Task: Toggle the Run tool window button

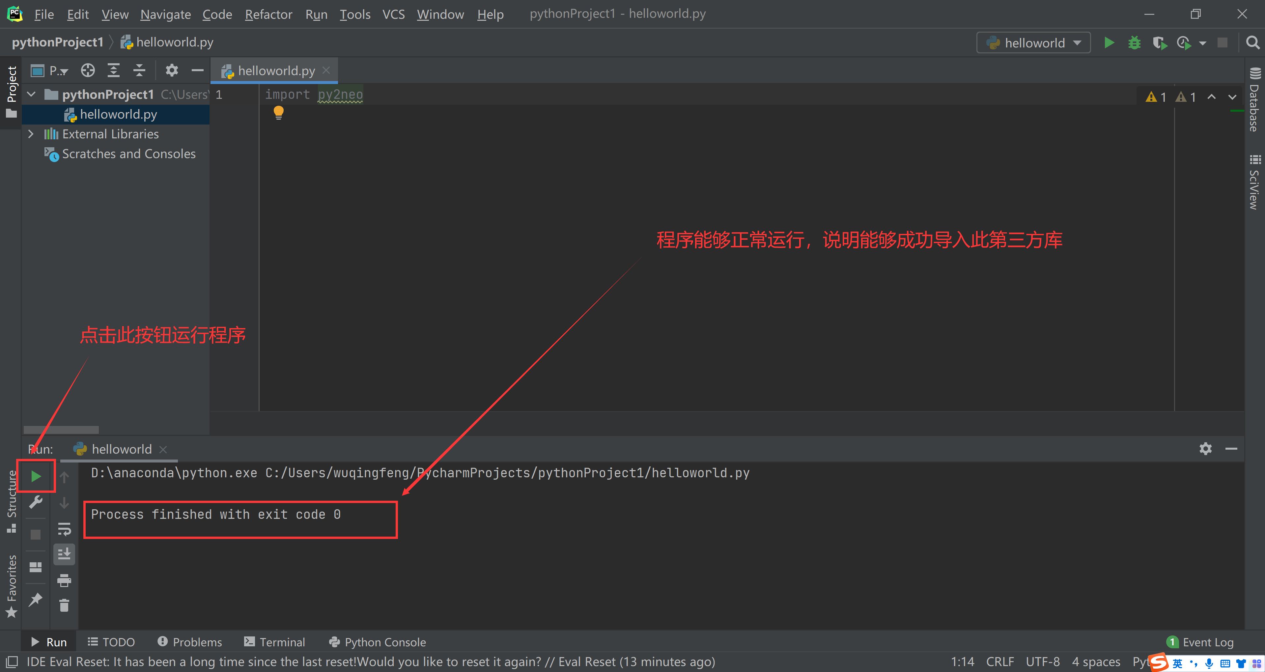Action: click(x=49, y=642)
